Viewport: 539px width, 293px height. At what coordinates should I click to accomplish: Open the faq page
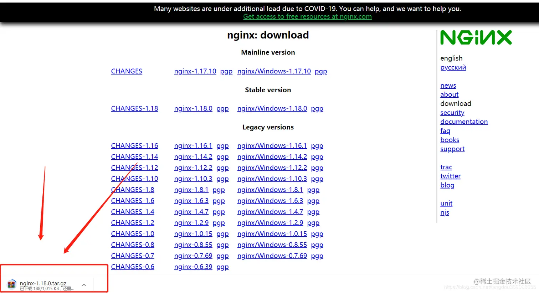coord(445,131)
